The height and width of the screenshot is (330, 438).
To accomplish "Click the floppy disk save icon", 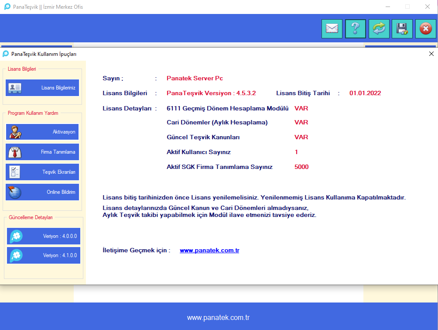I will coord(402,28).
